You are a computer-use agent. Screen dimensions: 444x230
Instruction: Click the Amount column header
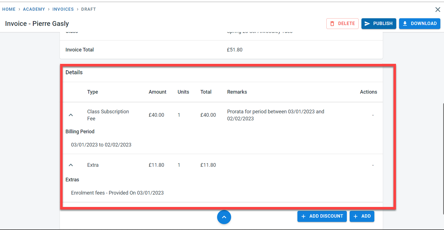157,92
